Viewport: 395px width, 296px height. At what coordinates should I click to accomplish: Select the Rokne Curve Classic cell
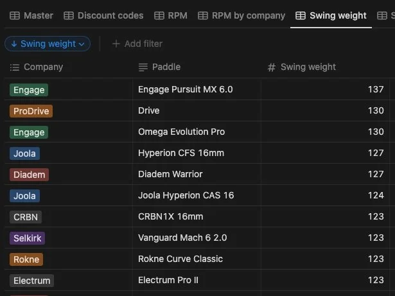197,259
